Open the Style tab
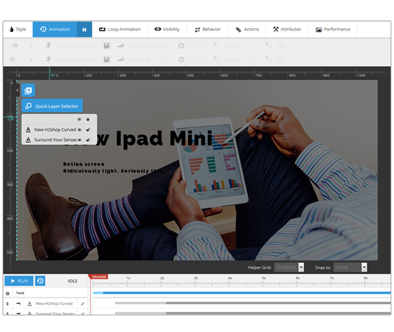Viewport: 394px width, 332px height. (18, 29)
